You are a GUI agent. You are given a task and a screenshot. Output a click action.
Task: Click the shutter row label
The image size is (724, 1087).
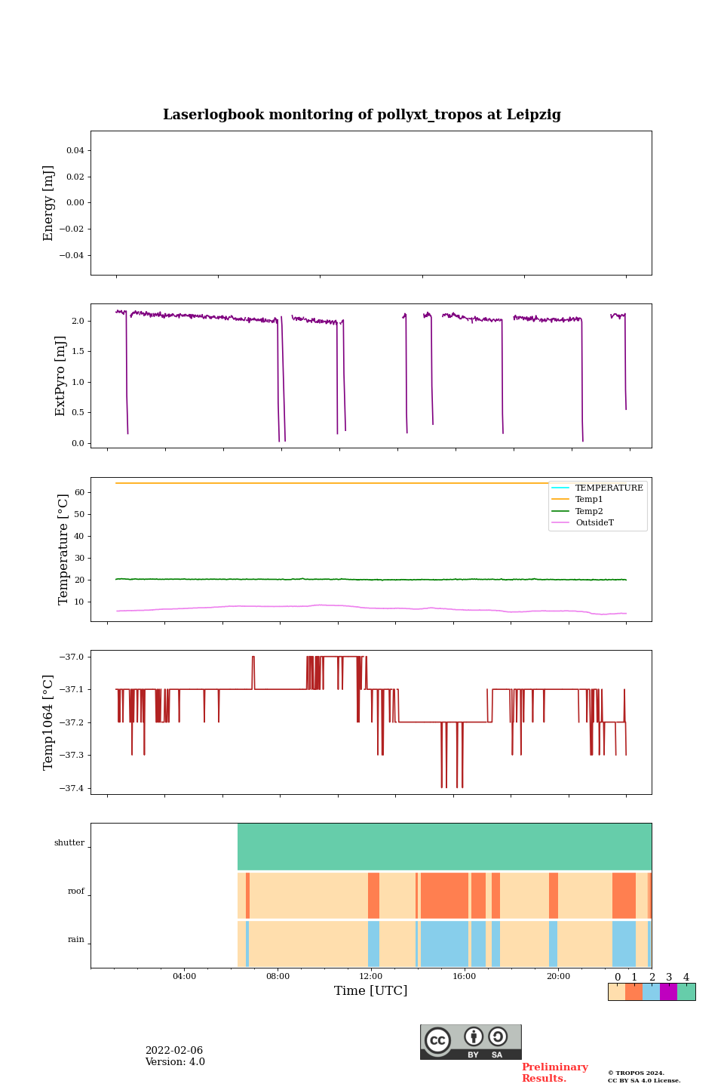coord(69,842)
